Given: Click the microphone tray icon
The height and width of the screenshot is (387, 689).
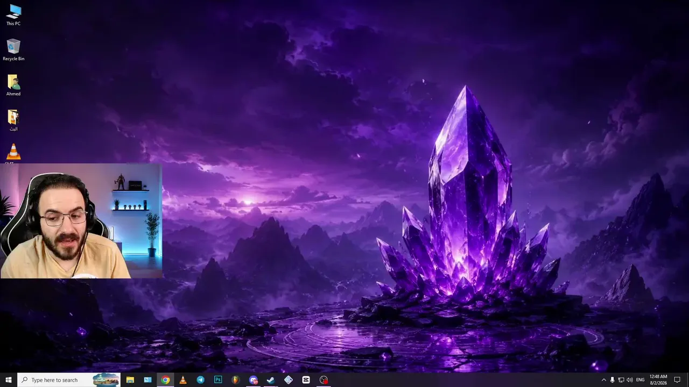Looking at the screenshot, I should click(612, 380).
